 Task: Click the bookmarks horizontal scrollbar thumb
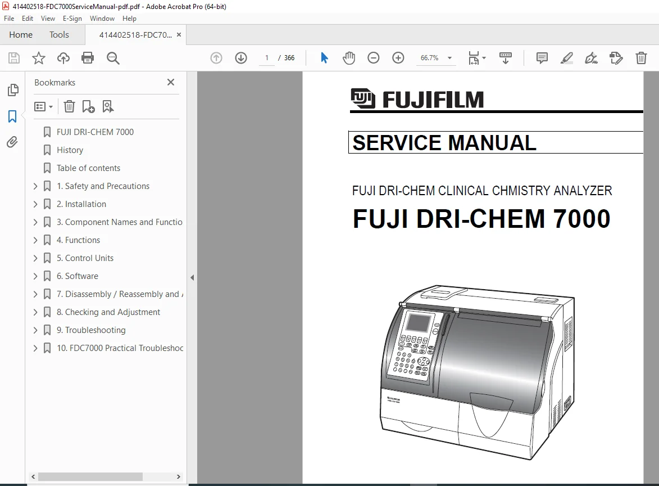(x=90, y=477)
